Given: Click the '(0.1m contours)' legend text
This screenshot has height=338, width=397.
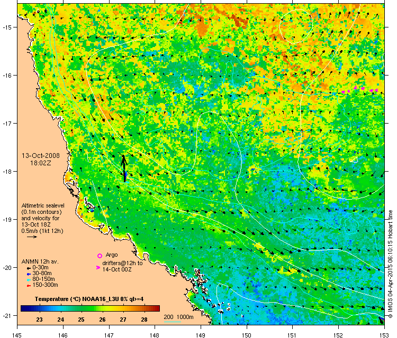Looking at the screenshot, I should 42,212.
